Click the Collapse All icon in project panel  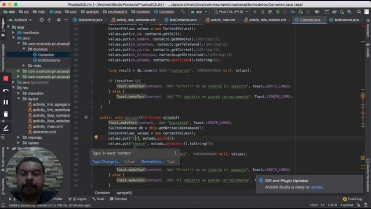[x=49, y=20]
